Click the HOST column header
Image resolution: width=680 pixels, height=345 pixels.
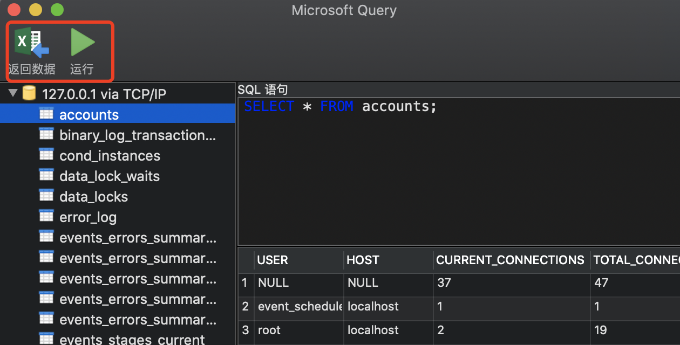363,260
